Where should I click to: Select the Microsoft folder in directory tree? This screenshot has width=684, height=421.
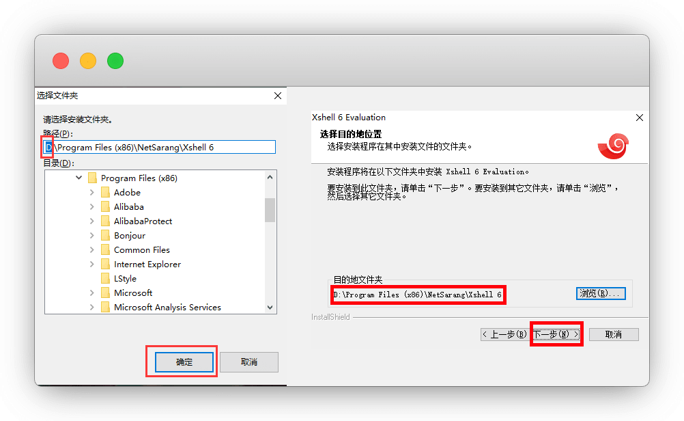(133, 293)
